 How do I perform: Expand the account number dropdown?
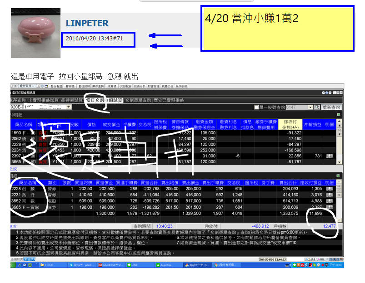tap(69, 107)
